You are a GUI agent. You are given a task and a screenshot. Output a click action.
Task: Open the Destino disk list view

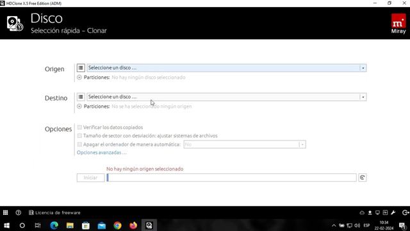pyautogui.click(x=81, y=97)
